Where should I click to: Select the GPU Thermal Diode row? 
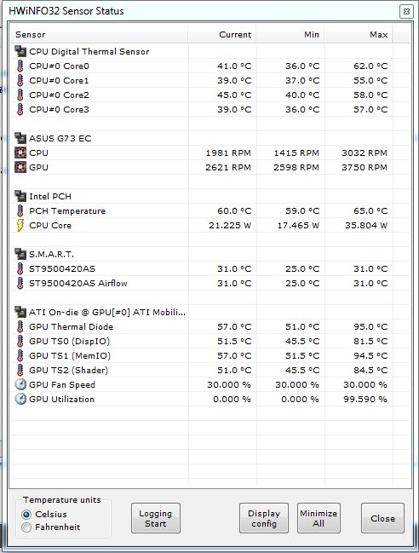click(210, 327)
